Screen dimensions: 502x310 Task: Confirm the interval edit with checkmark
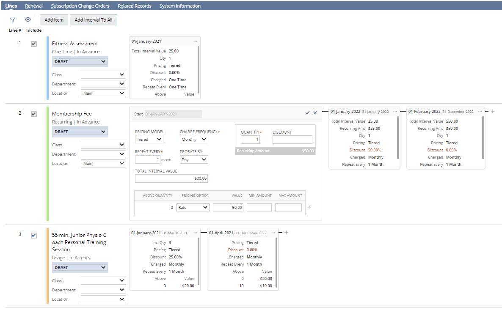(307, 112)
